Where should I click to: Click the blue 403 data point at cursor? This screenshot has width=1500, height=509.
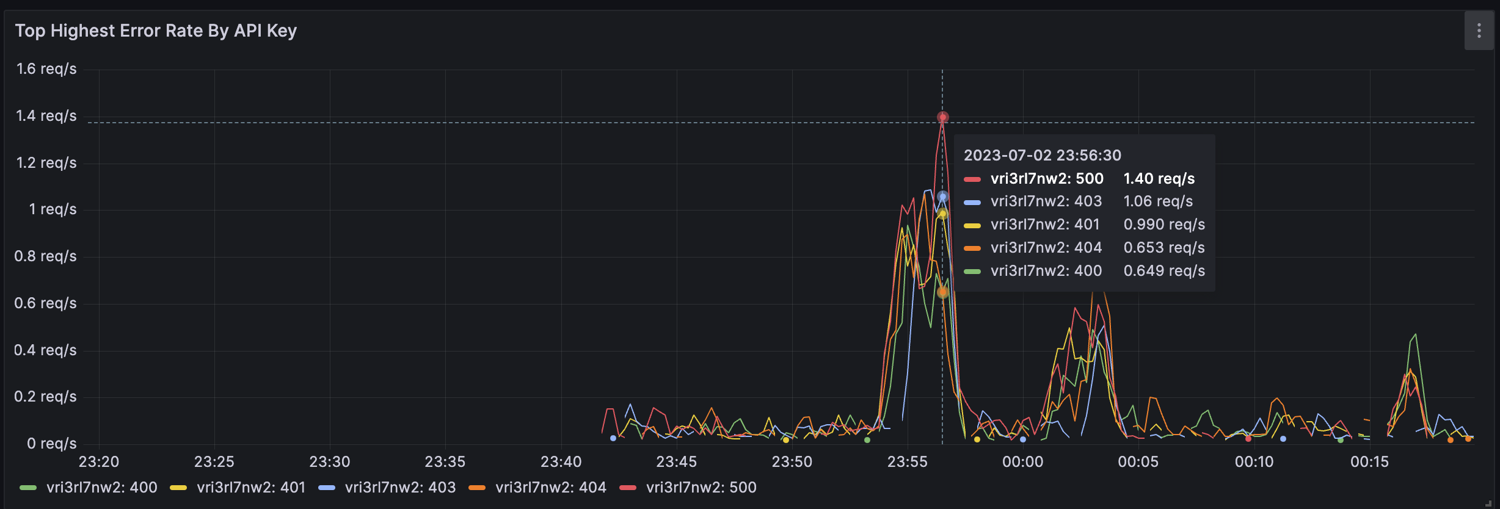[943, 197]
